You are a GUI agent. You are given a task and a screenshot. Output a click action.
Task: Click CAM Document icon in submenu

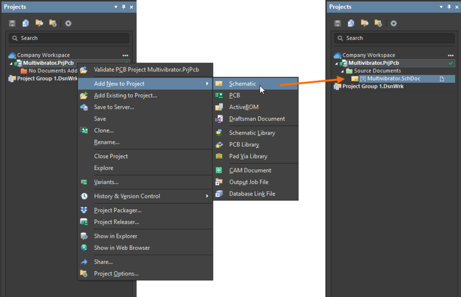[219, 170]
